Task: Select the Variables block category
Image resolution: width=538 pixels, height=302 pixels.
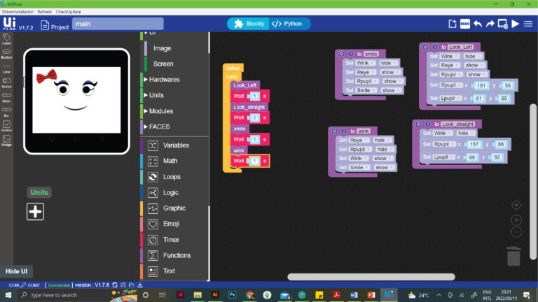Action: pyautogui.click(x=175, y=145)
